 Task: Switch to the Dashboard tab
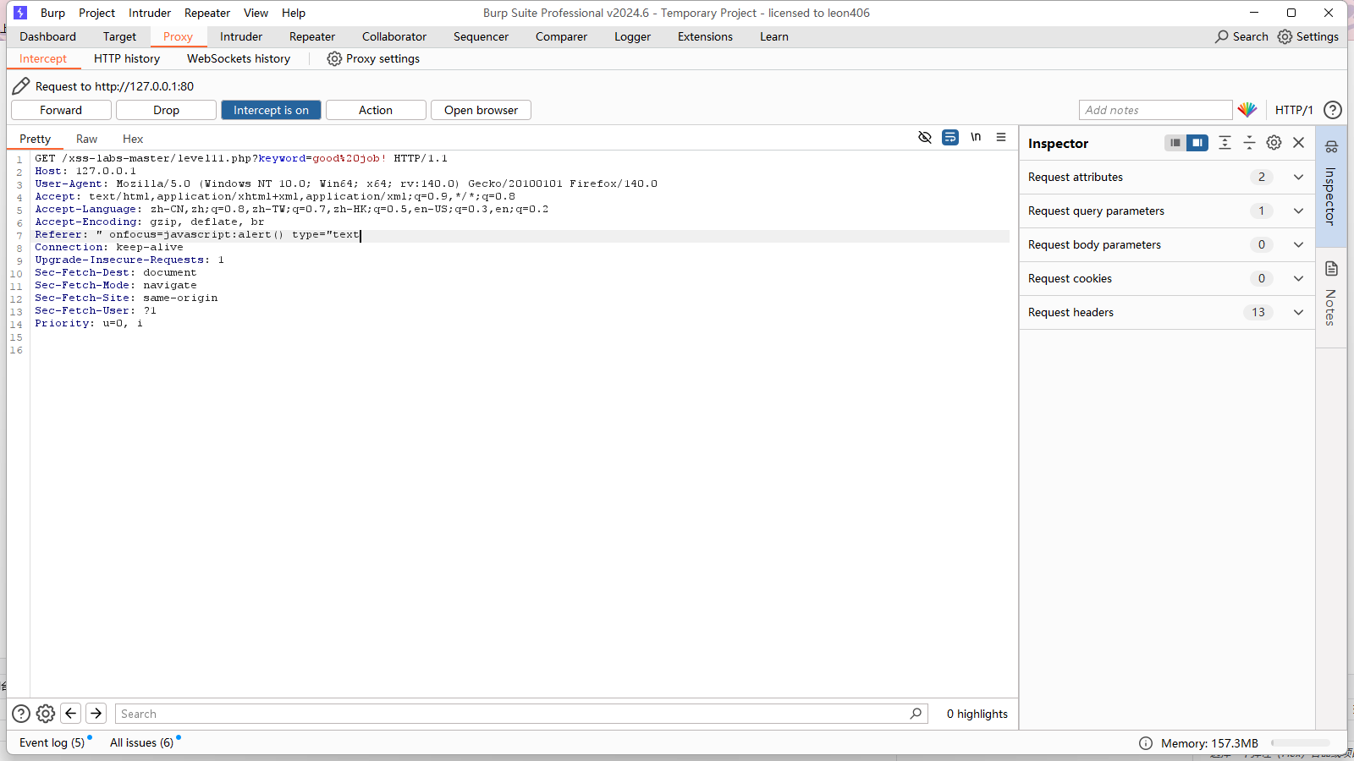point(48,36)
